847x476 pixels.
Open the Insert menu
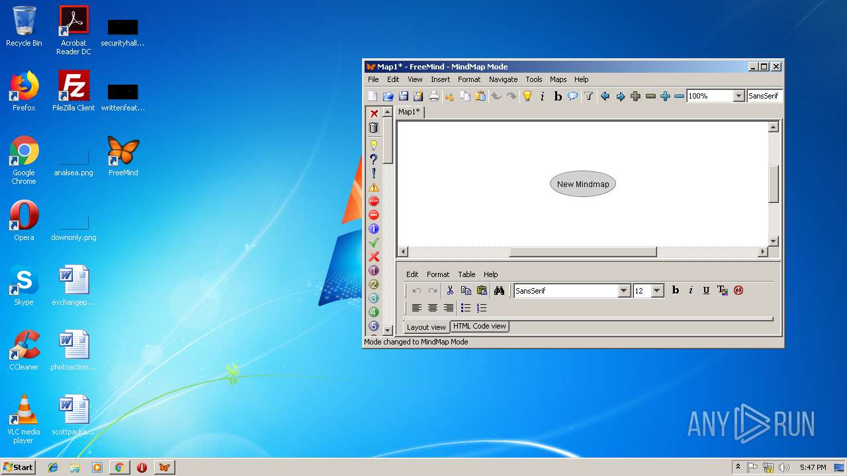[440, 79]
